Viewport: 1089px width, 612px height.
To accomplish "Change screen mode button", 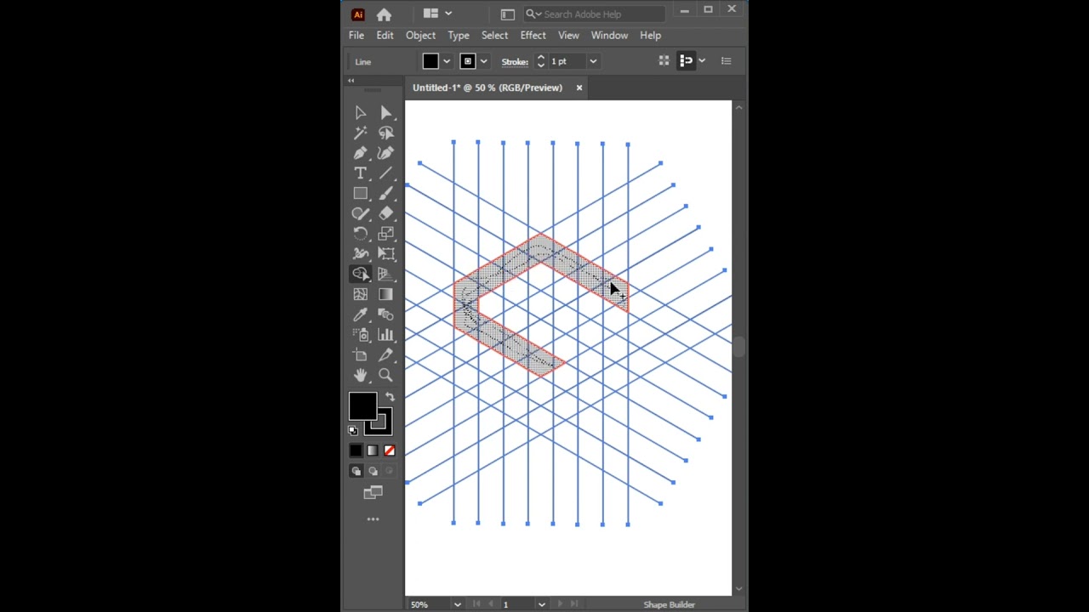I will pos(373,493).
